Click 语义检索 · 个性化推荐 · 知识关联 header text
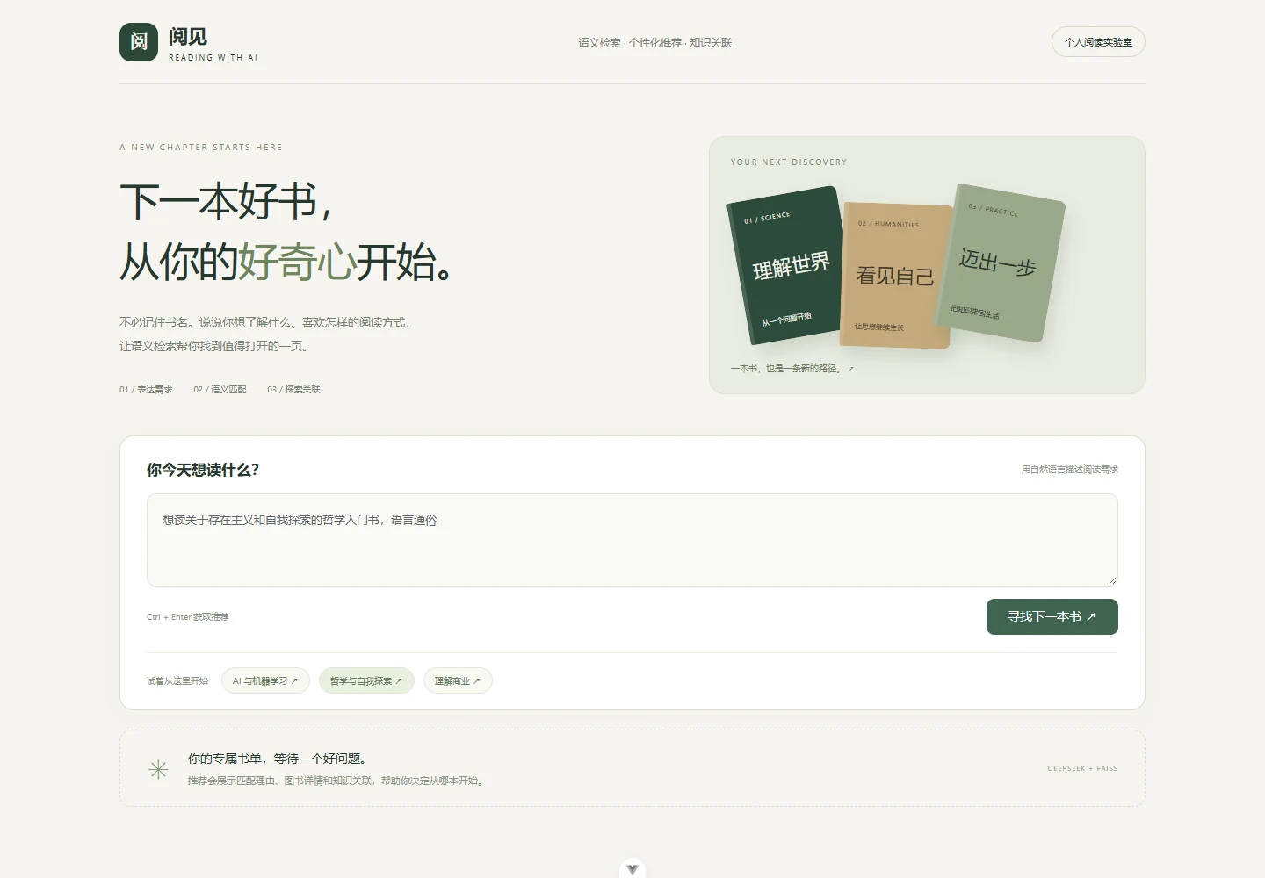This screenshot has height=878, width=1265. 654,42
